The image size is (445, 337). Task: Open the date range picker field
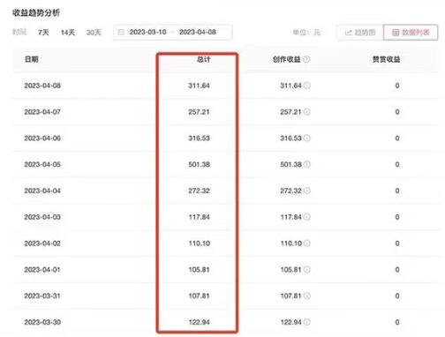pyautogui.click(x=173, y=33)
